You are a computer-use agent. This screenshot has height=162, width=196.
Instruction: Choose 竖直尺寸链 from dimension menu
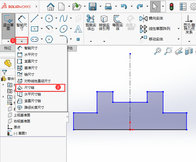click(41, 101)
